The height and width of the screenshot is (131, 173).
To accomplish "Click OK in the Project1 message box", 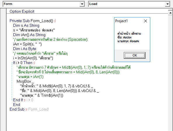I will [x=134, y=55].
